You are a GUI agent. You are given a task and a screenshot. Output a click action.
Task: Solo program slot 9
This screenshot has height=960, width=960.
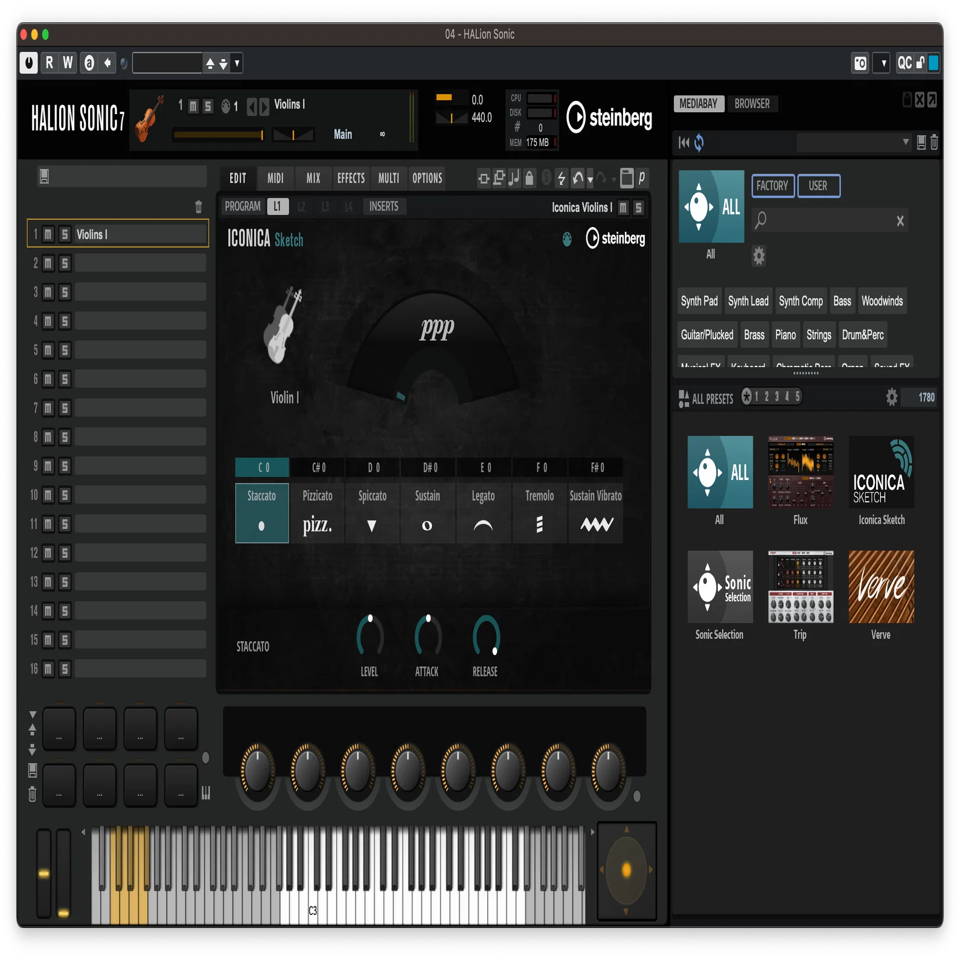pyautogui.click(x=65, y=466)
